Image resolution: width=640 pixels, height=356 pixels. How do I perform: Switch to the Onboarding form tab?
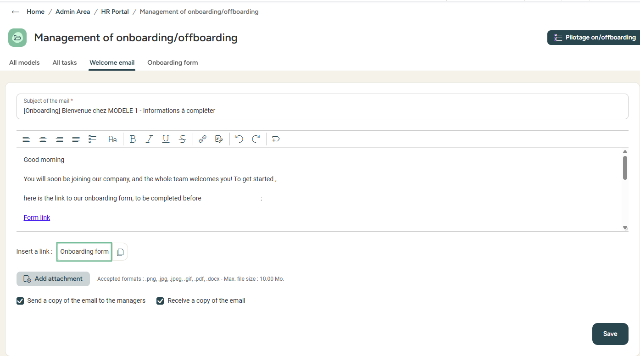click(173, 63)
